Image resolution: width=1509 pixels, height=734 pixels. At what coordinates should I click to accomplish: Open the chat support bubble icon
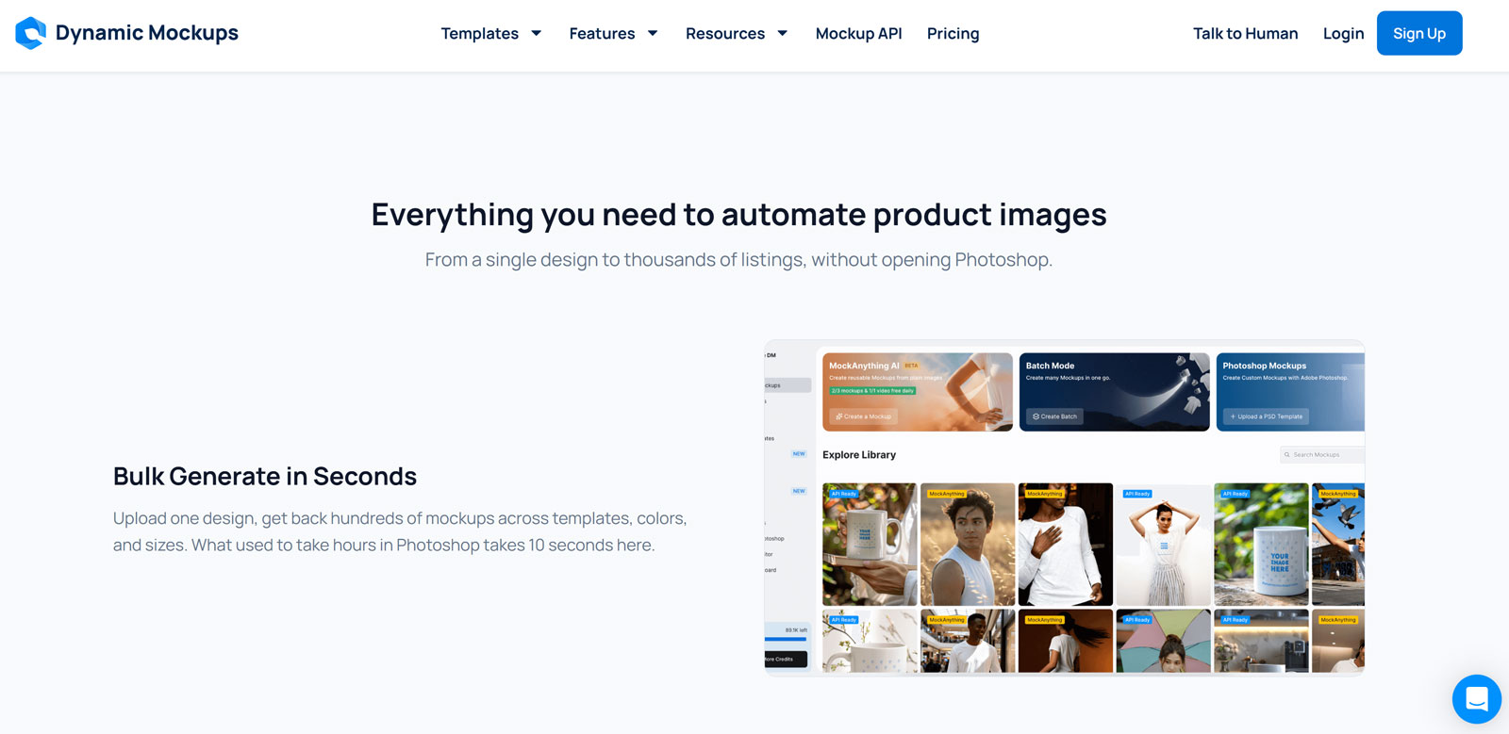click(x=1477, y=699)
